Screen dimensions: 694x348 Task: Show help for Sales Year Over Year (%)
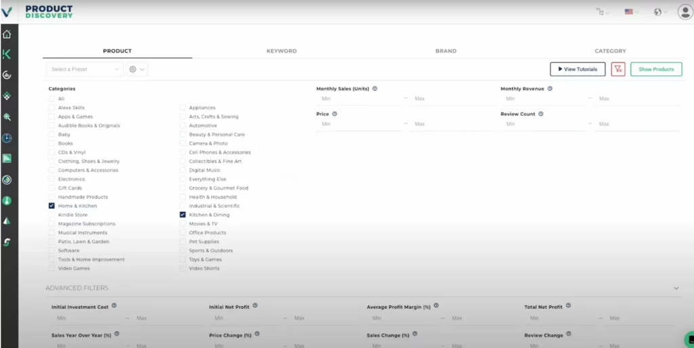click(117, 334)
